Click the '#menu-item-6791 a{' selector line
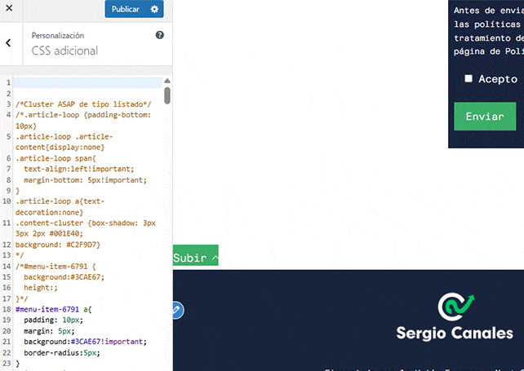 pos(54,309)
